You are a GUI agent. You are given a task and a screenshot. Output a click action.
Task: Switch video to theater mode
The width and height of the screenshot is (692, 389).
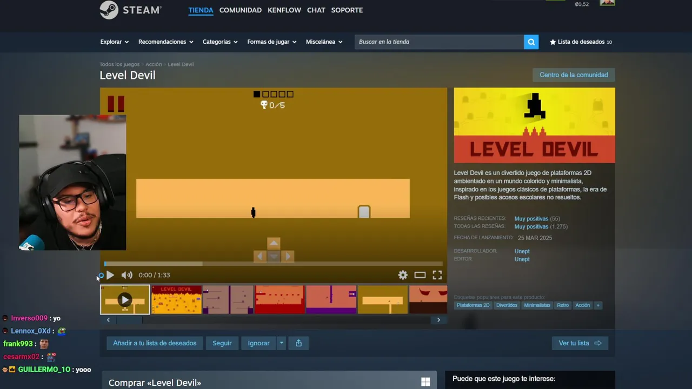click(420, 275)
